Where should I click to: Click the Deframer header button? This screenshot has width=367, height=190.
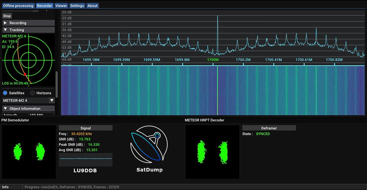point(269,128)
